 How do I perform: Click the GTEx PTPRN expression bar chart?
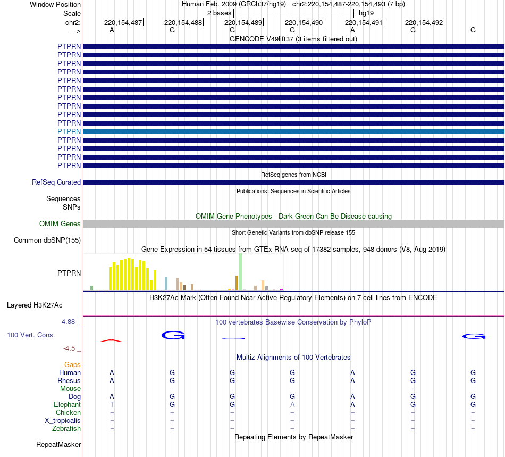point(183,272)
